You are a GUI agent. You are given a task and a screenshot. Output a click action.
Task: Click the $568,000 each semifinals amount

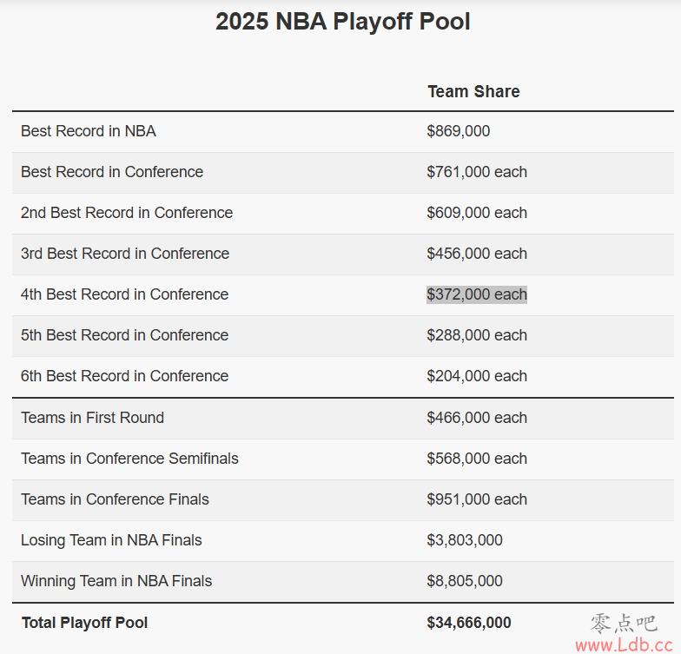pos(476,459)
